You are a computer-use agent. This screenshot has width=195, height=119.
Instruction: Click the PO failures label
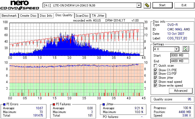point(111,117)
